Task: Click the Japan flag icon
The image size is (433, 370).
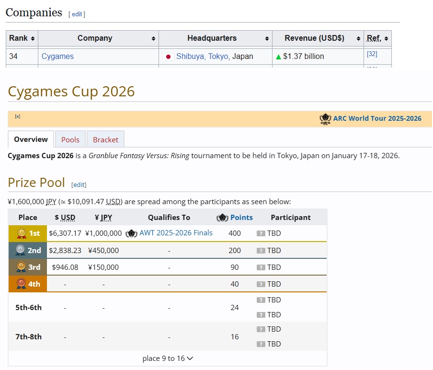Action: pos(168,57)
